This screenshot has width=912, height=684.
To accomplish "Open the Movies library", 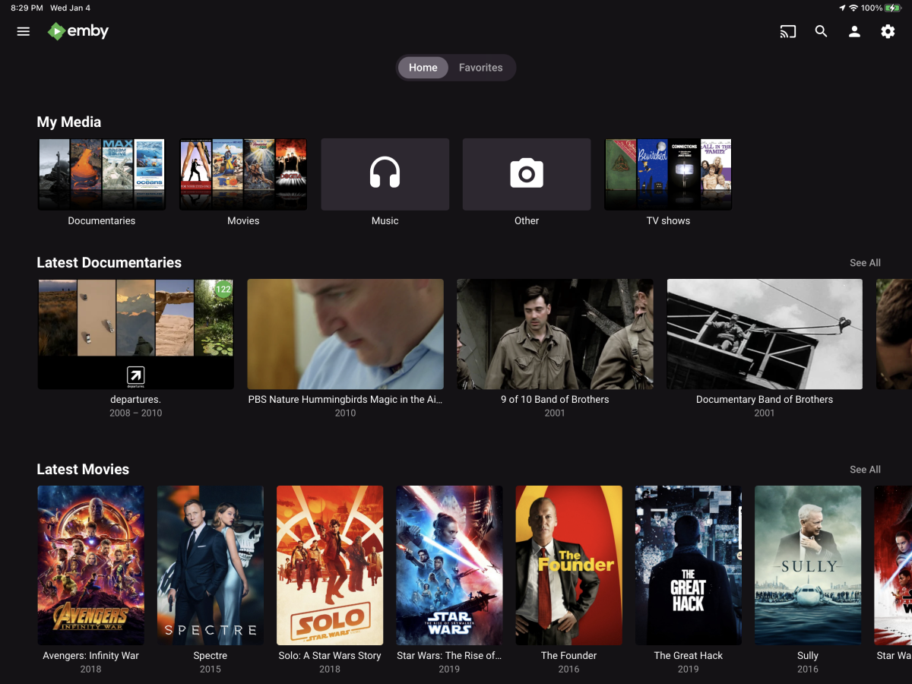I will [x=243, y=174].
